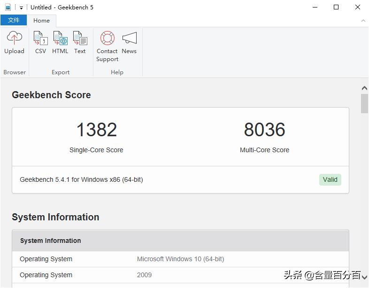
Task: Click the 1382 single-core score value
Action: (97, 130)
